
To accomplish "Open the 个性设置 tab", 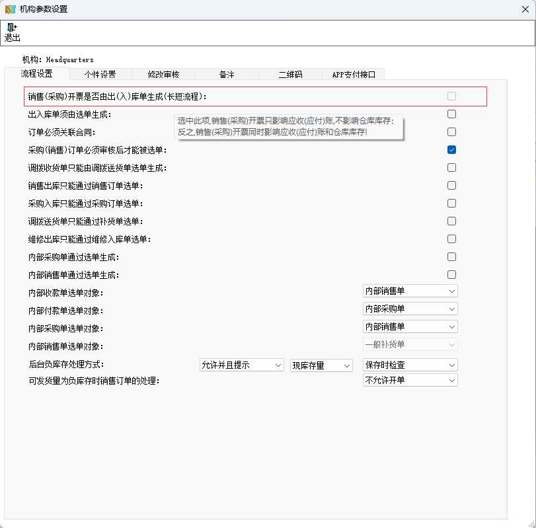I will [x=100, y=74].
